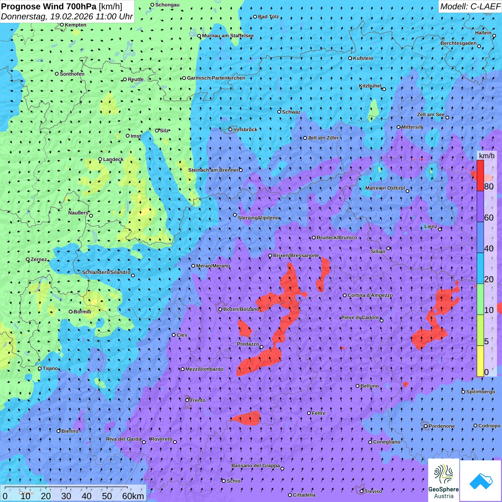This screenshot has width=502, height=502.
Task: Click the 'Bad Tölz' label
Action: pyautogui.click(x=269, y=16)
